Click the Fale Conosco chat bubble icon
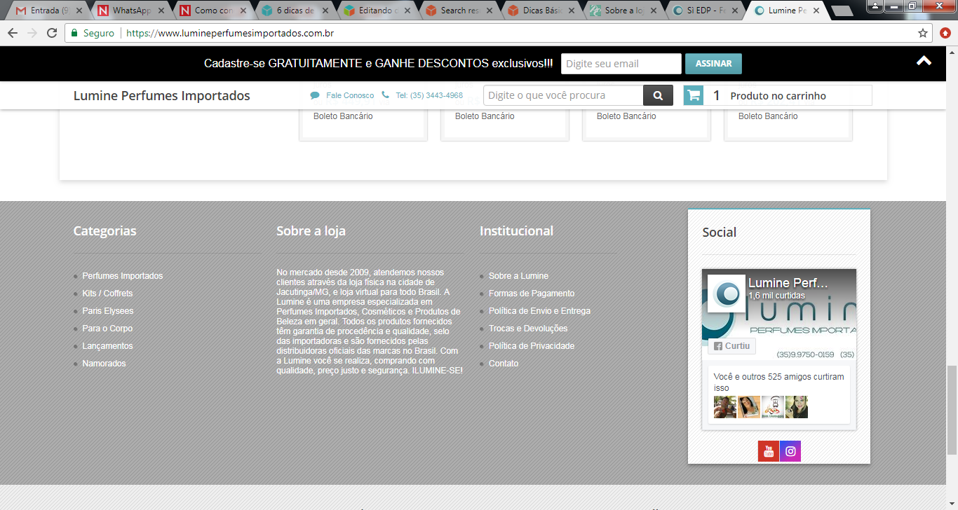This screenshot has width=958, height=510. click(315, 95)
